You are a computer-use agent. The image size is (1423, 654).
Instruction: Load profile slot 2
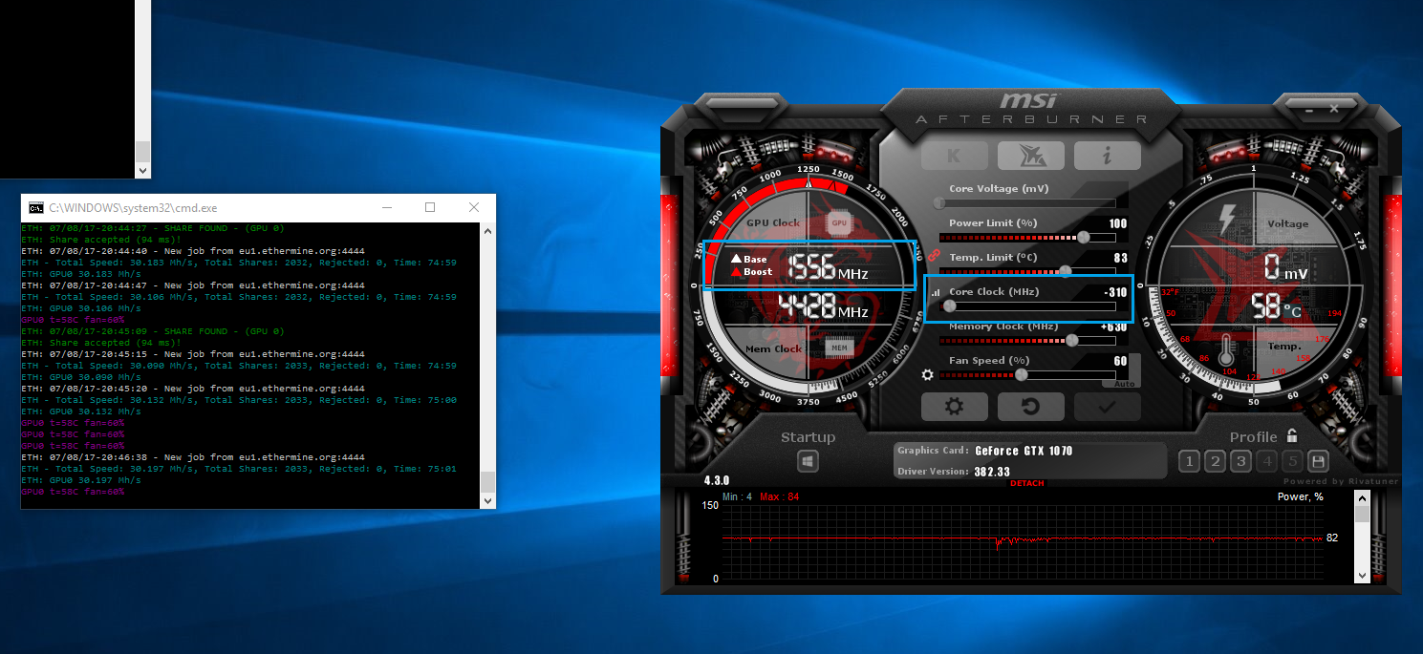click(x=1215, y=462)
